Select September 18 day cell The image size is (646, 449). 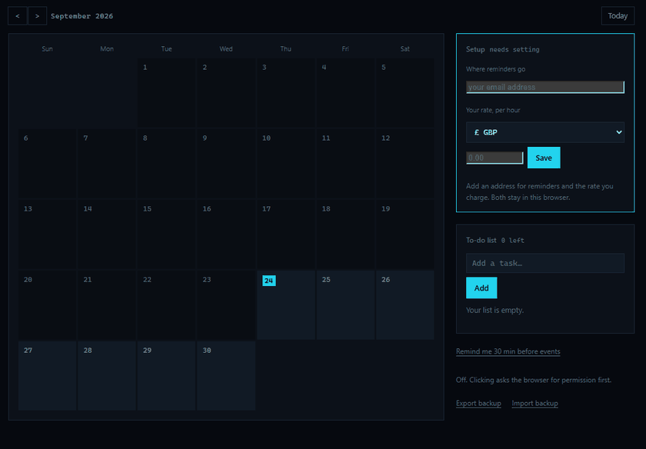(345, 234)
